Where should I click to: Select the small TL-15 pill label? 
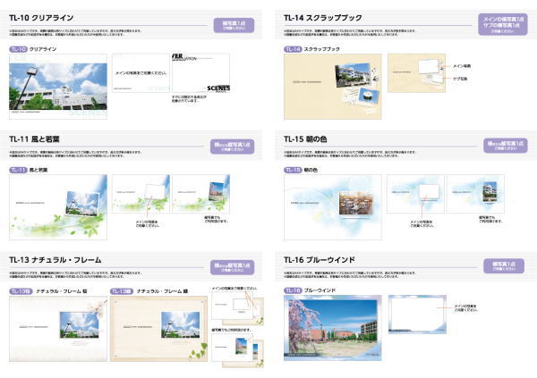(293, 170)
